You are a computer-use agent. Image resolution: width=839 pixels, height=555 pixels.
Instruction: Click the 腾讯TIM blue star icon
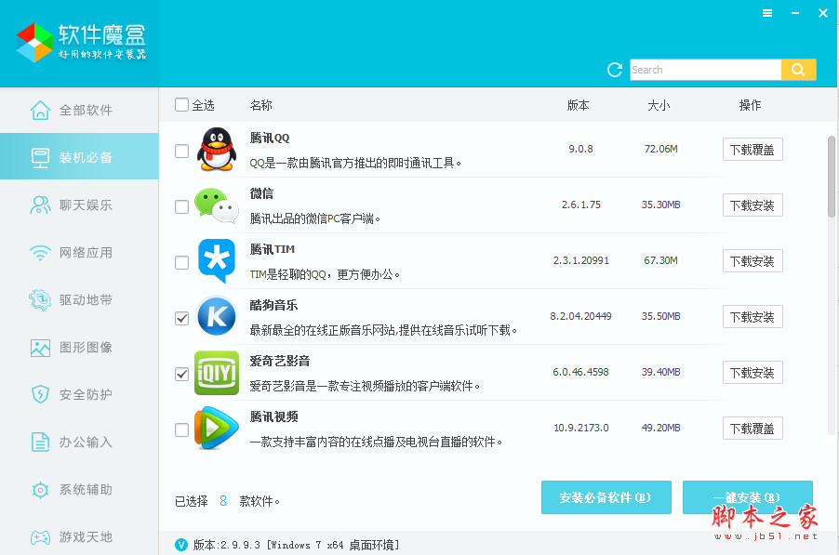click(217, 260)
